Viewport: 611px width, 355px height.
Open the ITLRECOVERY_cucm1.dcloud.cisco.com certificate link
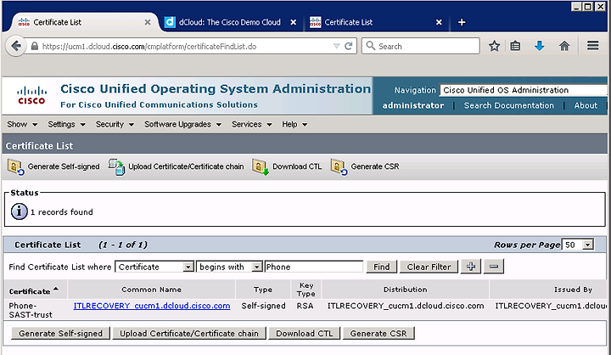pyautogui.click(x=152, y=306)
